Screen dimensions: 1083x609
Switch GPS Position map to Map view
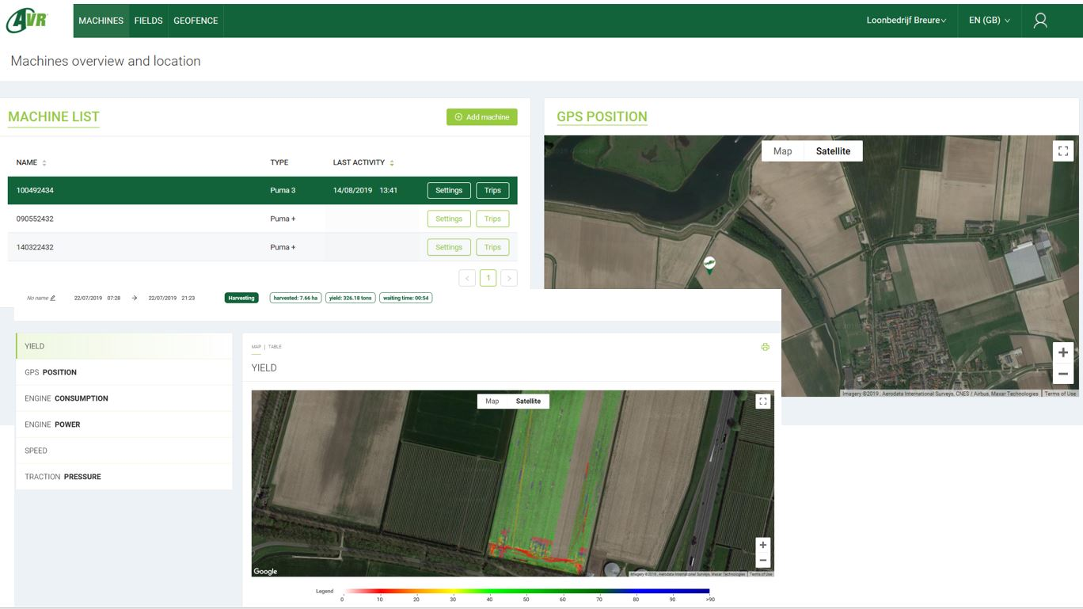(782, 150)
